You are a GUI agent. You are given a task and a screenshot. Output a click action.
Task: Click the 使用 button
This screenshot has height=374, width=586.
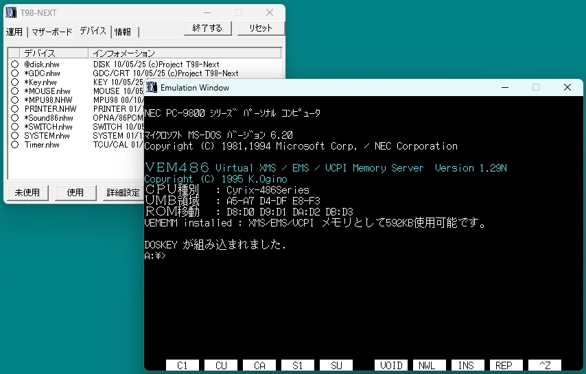75,193
